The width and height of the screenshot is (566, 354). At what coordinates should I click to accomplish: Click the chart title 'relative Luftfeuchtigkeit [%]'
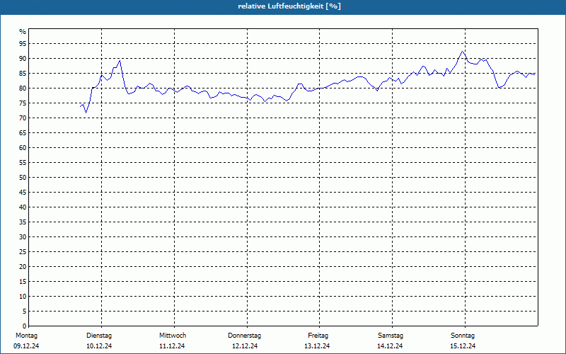click(289, 6)
